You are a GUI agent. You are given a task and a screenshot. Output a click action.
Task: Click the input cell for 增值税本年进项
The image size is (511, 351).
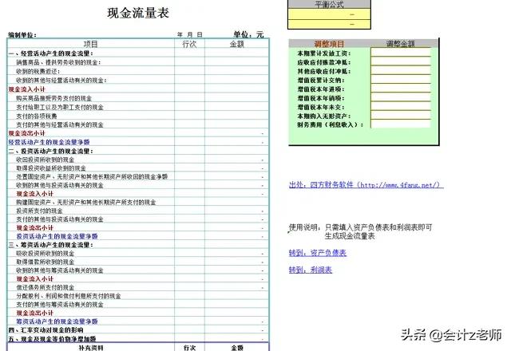(401, 89)
